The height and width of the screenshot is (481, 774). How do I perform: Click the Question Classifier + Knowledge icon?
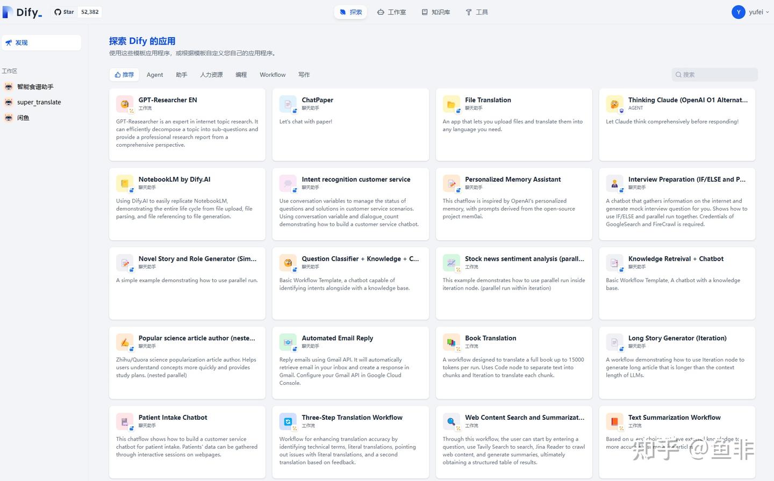(x=288, y=263)
